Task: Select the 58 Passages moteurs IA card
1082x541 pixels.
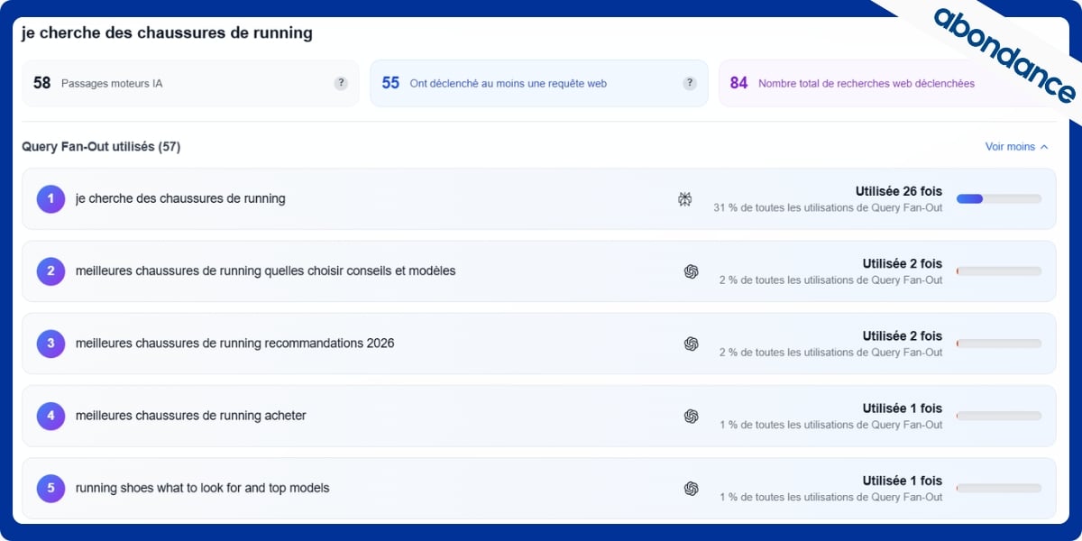Action: tap(189, 83)
